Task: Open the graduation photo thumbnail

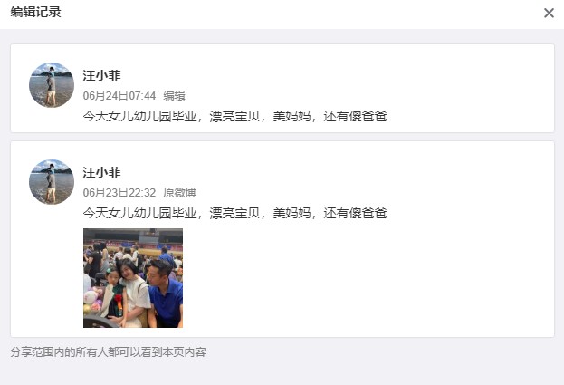Action: click(133, 278)
